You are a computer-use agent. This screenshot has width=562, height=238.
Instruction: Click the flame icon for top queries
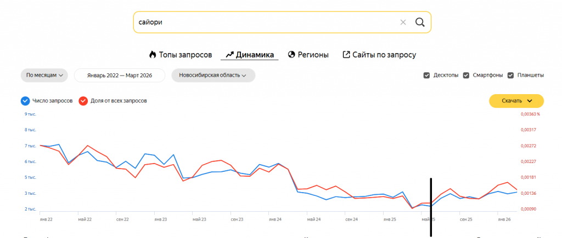pyautogui.click(x=153, y=55)
